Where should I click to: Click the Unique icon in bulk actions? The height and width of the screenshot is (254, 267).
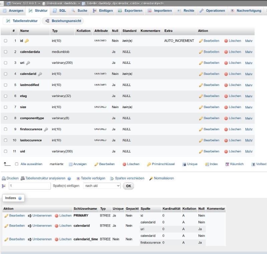click(184, 164)
